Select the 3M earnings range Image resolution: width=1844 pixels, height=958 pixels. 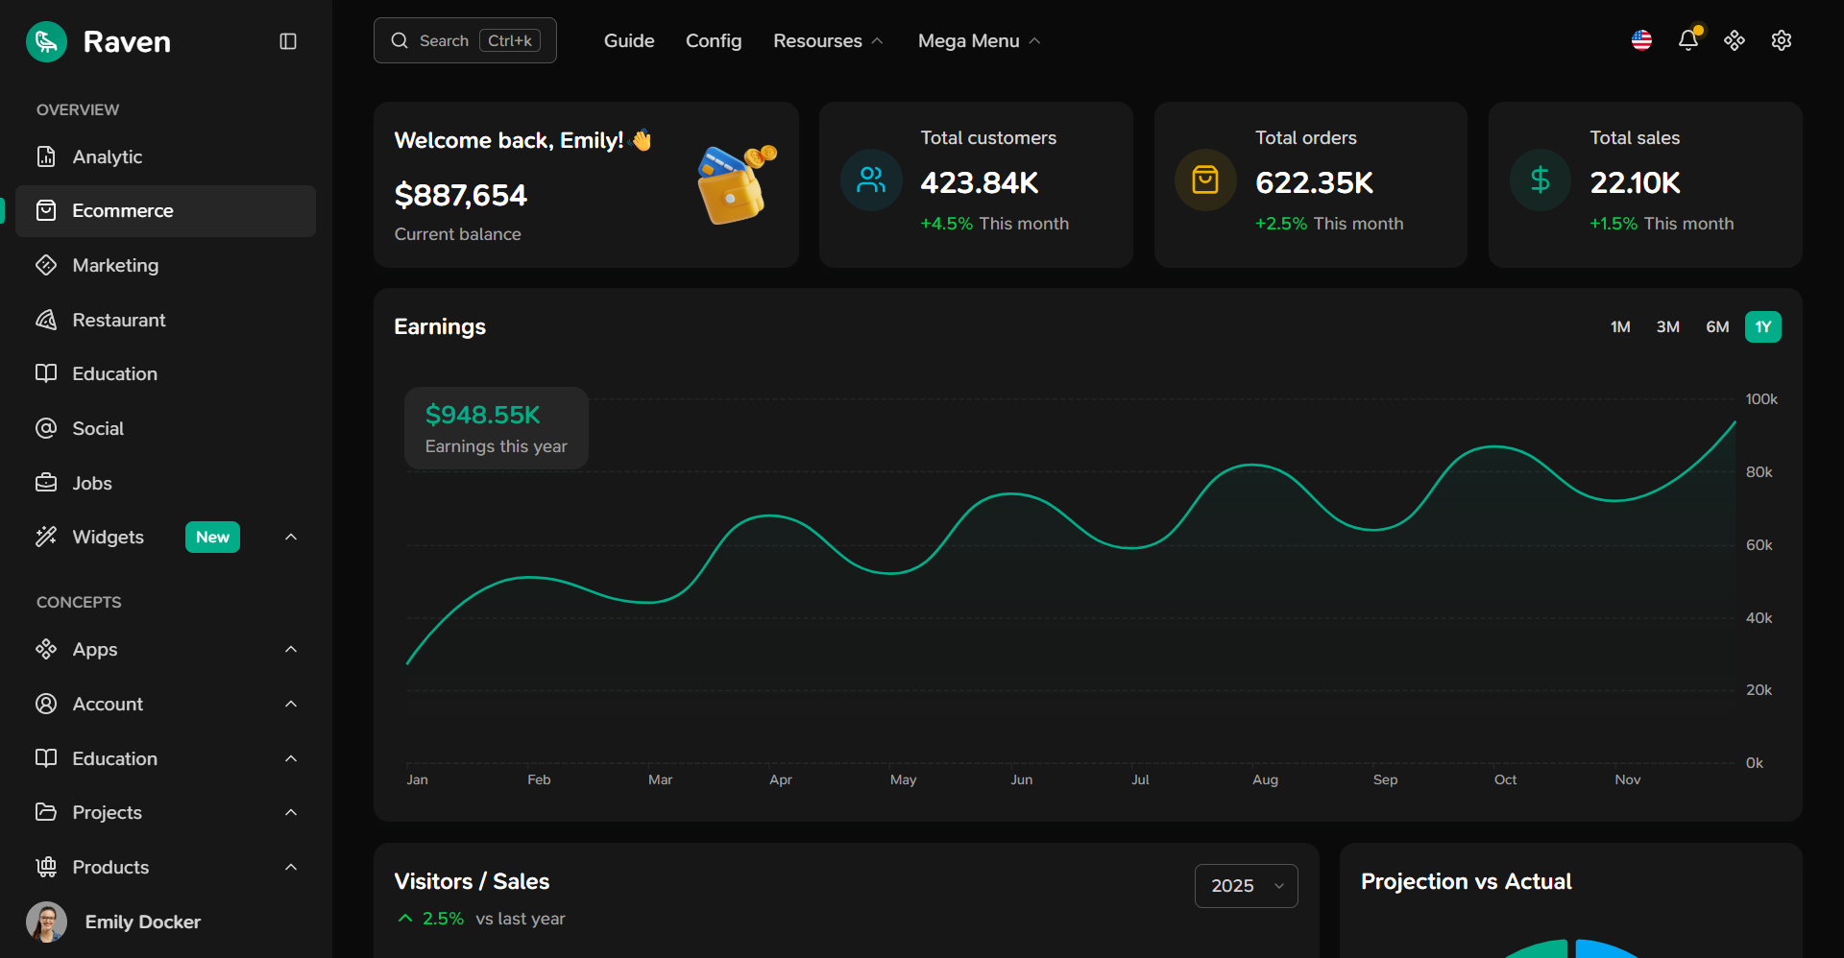point(1668,327)
